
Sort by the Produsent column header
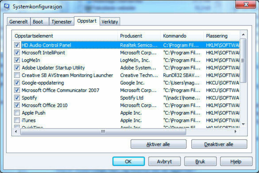pyautogui.click(x=139, y=36)
